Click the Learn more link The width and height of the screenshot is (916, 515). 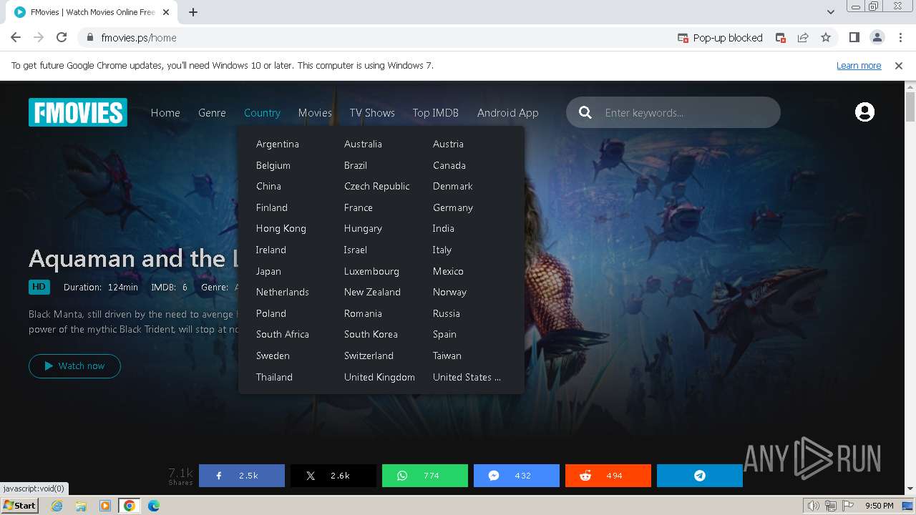(859, 66)
